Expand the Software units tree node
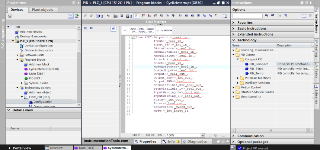Image resolution: width=320 pixels, height=150 pixels. [x=17, y=55]
